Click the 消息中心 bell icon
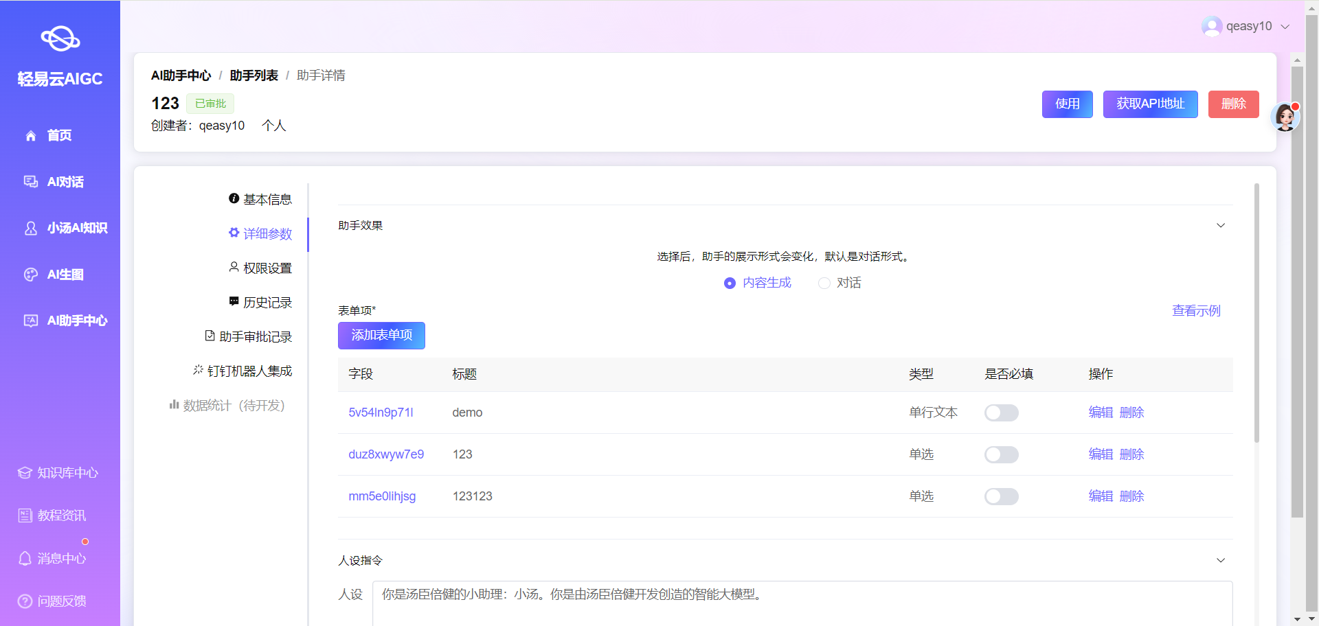Viewport: 1319px width, 626px height. coord(25,559)
